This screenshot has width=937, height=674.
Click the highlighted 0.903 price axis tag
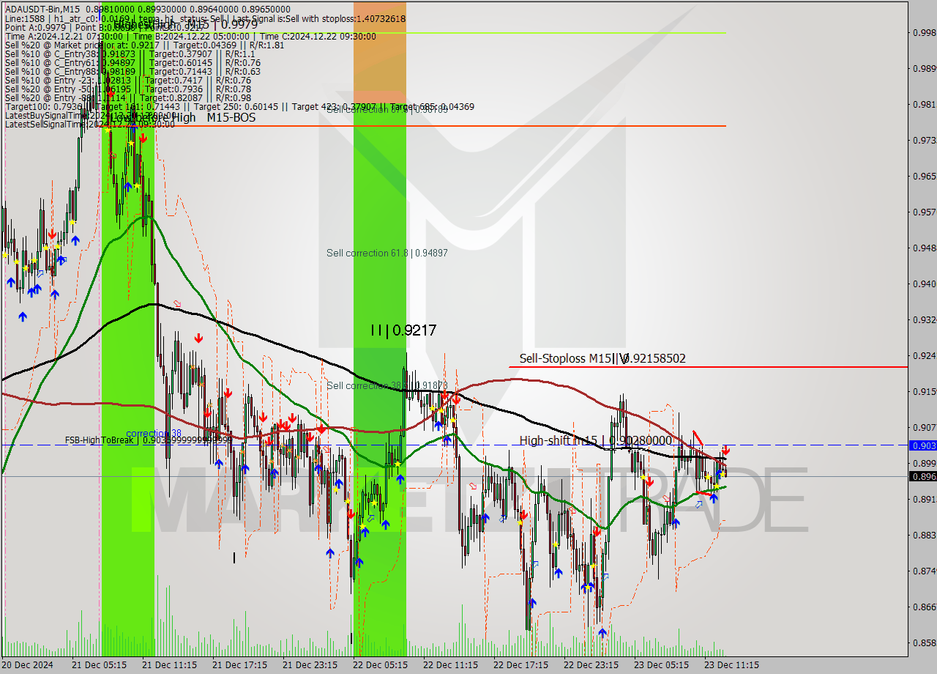[x=922, y=445]
